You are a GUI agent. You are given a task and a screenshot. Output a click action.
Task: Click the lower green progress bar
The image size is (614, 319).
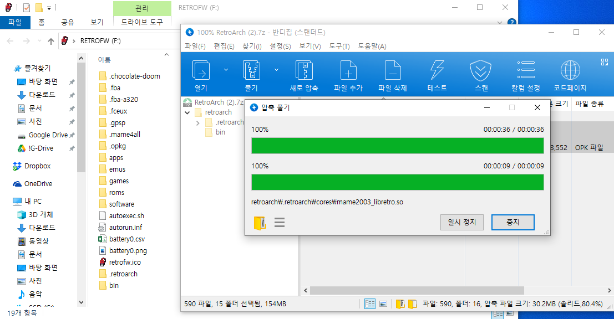point(398,182)
